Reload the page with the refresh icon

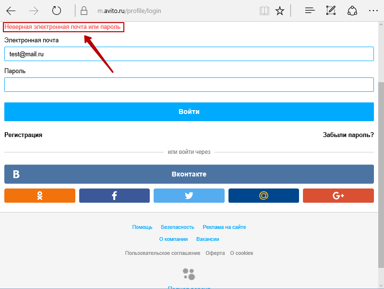coord(57,11)
